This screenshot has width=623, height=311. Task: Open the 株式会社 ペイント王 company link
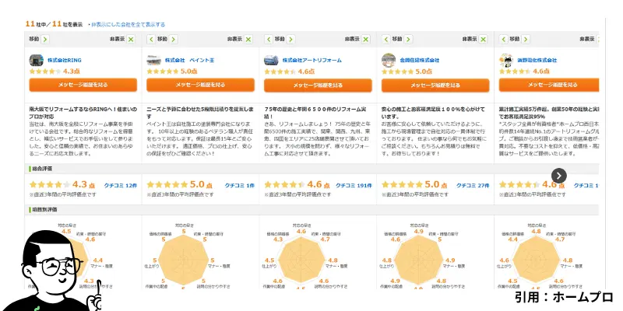(x=189, y=61)
